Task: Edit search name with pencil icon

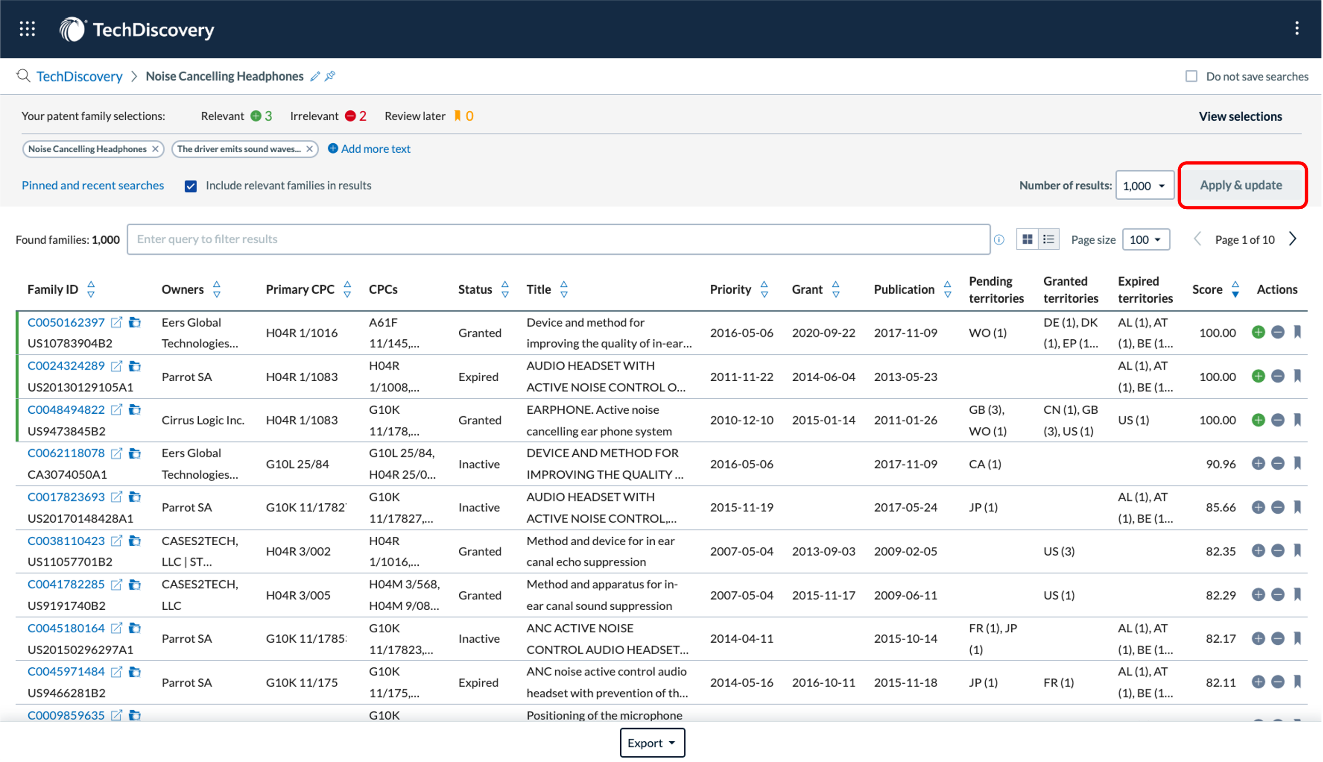Action: pyautogui.click(x=315, y=76)
